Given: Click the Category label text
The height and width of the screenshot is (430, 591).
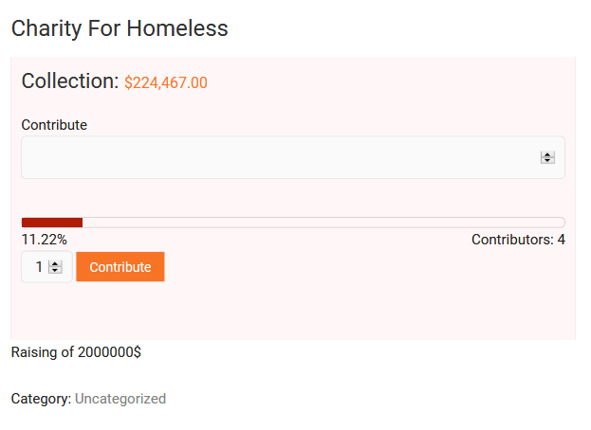Looking at the screenshot, I should tap(41, 399).
